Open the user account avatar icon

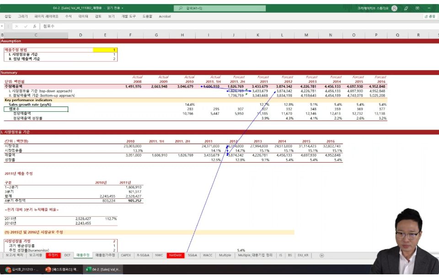click(x=394, y=8)
